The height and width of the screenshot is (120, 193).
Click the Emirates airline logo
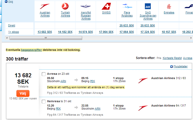[x=169, y=6]
